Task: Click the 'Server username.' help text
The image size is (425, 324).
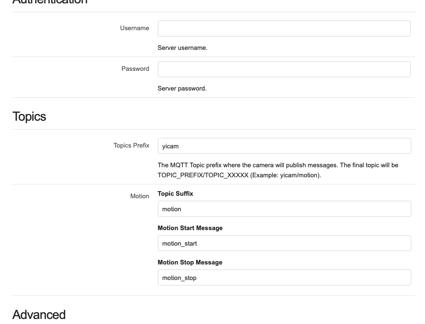Action: 182,48
